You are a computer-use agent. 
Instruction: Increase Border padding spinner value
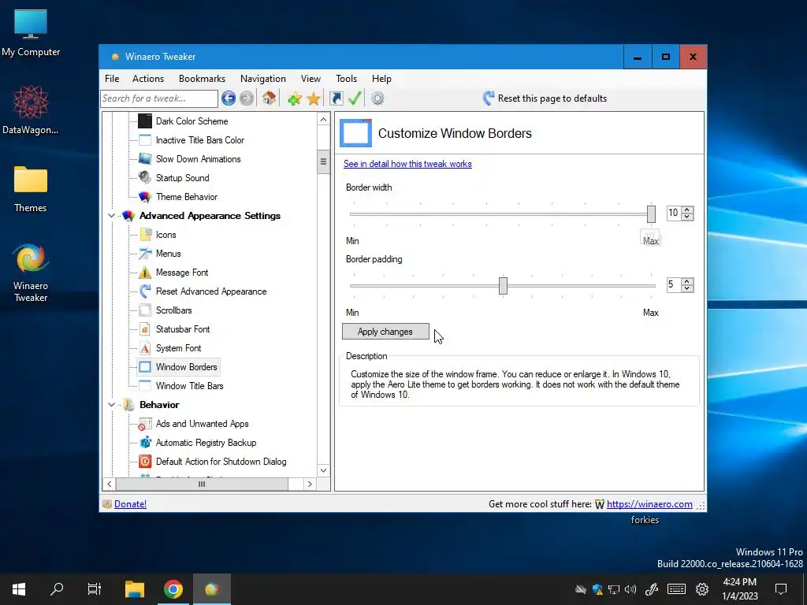click(x=687, y=281)
